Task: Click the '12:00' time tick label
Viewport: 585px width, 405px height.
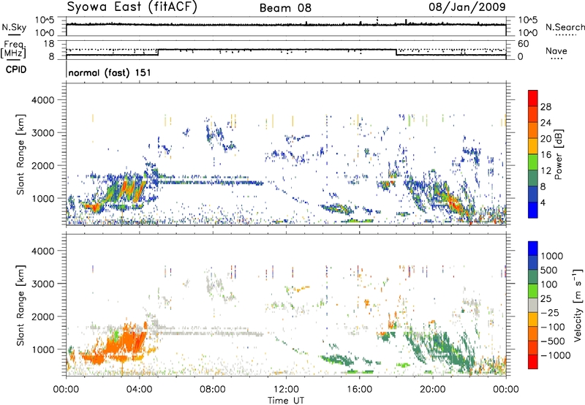Action: (286, 390)
